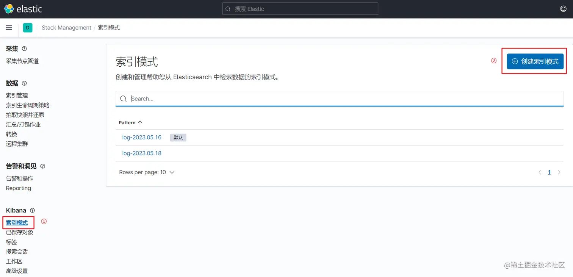
Task: Open the log-2023.05.16 index pattern
Action: pos(142,137)
